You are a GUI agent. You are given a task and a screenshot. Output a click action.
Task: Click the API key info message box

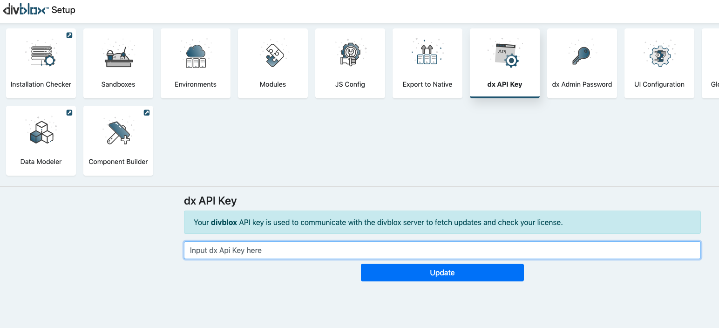442,222
